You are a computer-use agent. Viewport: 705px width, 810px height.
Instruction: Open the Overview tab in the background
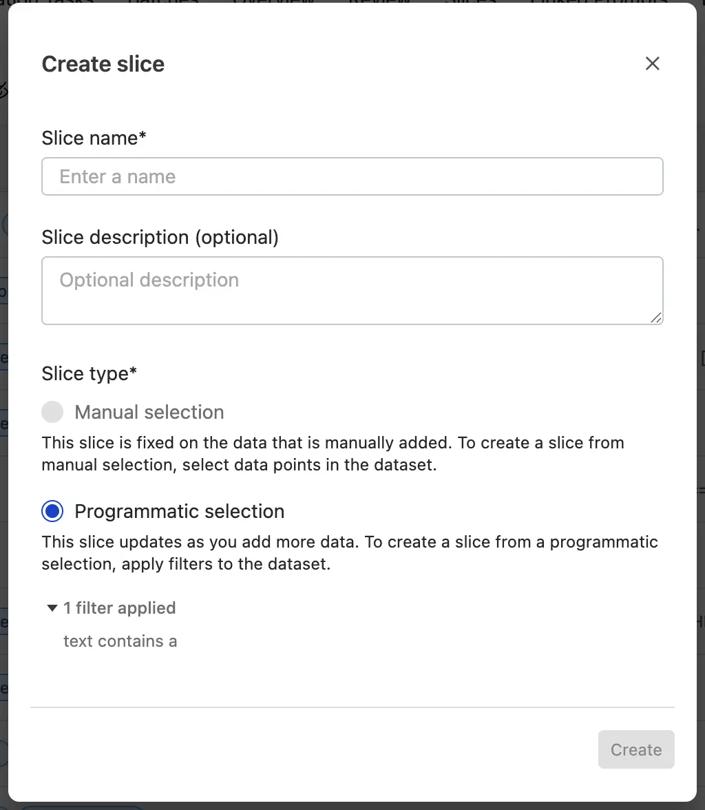pos(273,3)
